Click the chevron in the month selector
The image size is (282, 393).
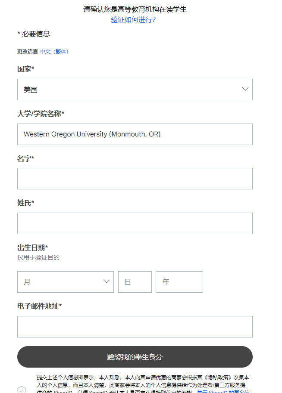[x=107, y=282]
